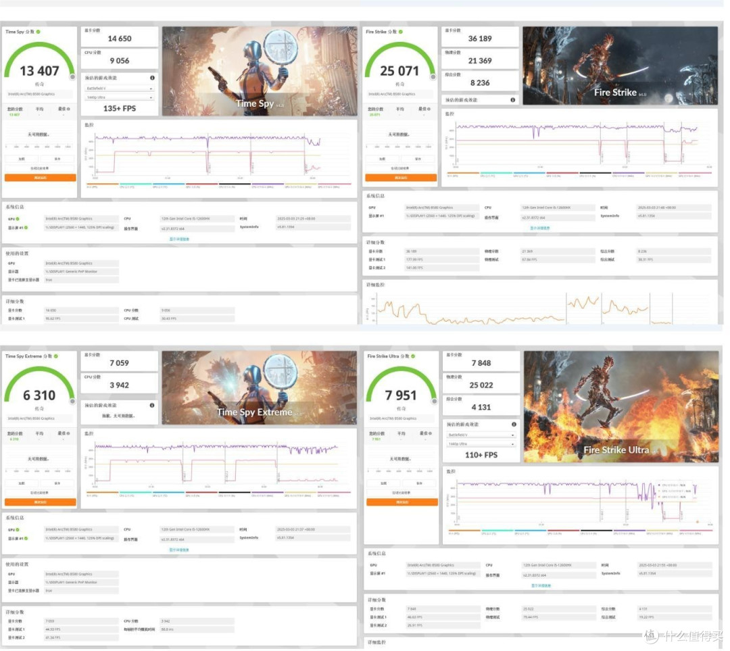Click the Time Spy Extreme CPU score 3 942
The height and width of the screenshot is (651, 730).
coord(120,385)
